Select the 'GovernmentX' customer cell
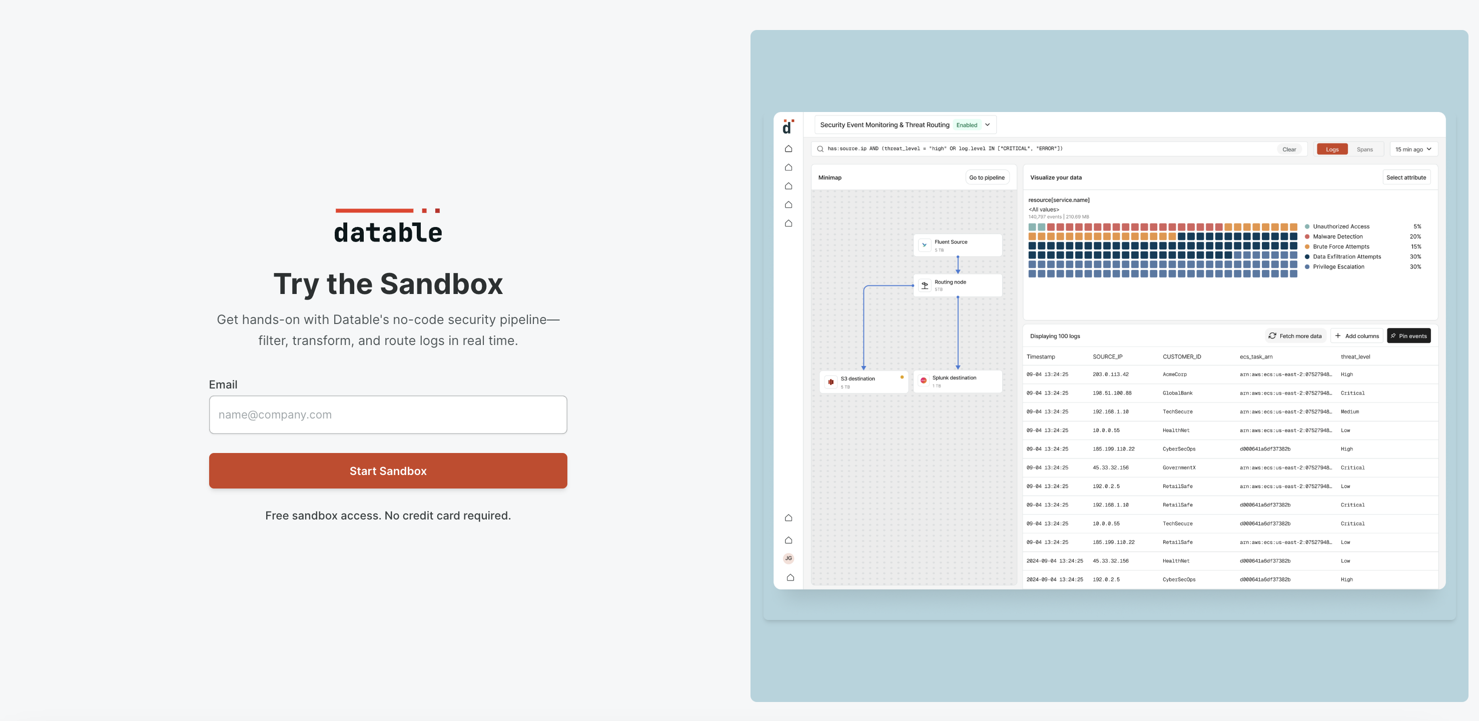The height and width of the screenshot is (721, 1479). click(1179, 467)
